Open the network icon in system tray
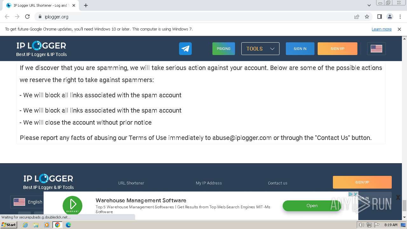Screen dimensions: 407x229 pos(369,225)
